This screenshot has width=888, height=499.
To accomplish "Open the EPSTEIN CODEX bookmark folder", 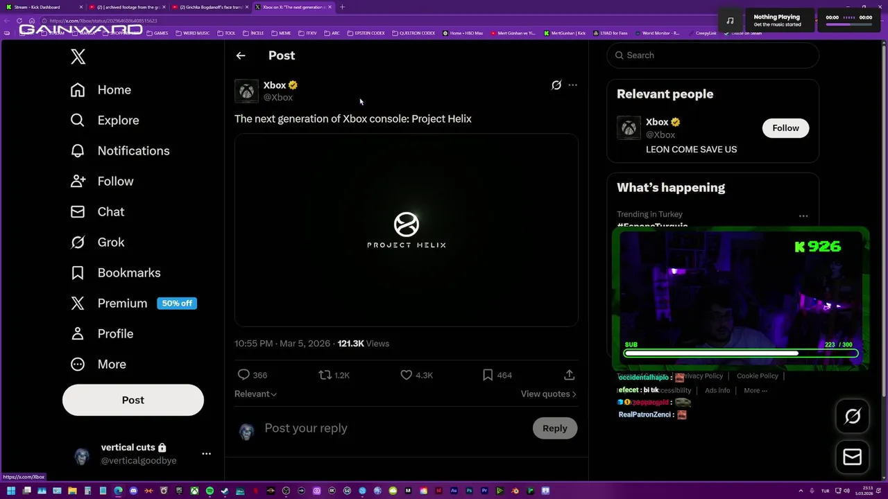I will [x=366, y=33].
